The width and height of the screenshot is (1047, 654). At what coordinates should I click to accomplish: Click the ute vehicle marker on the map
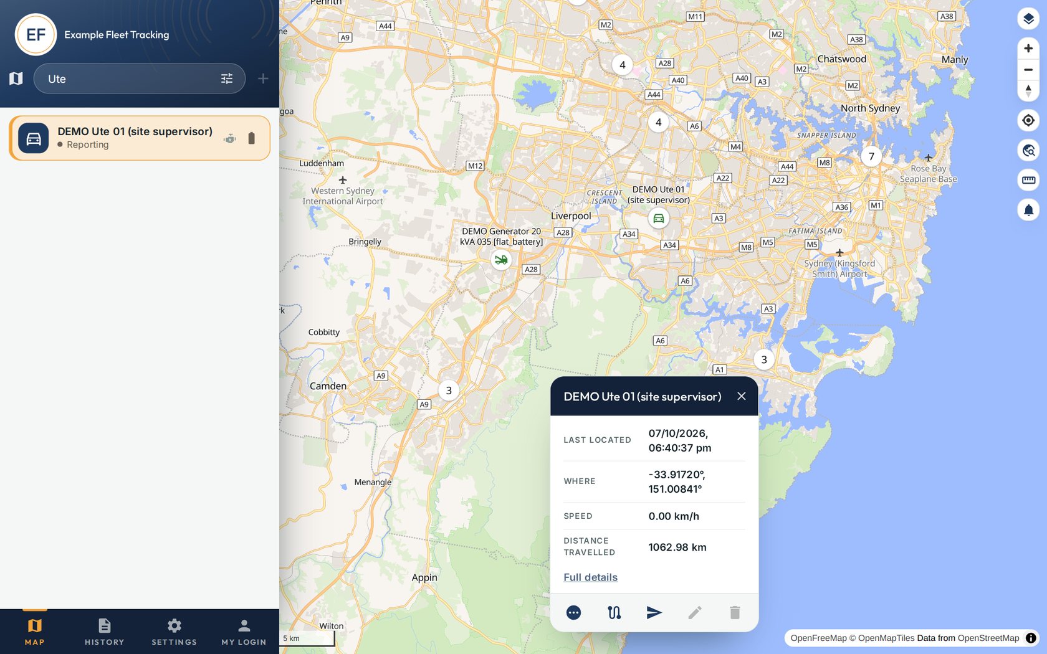point(659,218)
